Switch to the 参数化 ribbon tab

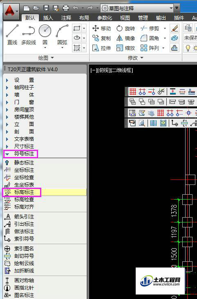(105, 18)
